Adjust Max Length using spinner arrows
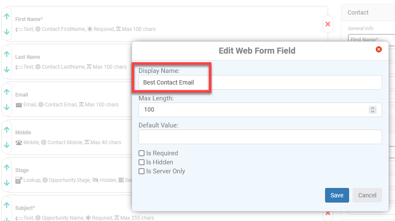 coord(373,109)
